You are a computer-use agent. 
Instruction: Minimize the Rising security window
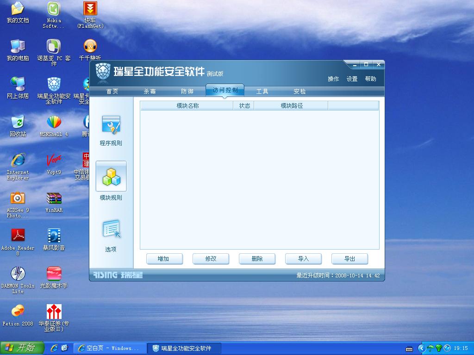pos(355,65)
